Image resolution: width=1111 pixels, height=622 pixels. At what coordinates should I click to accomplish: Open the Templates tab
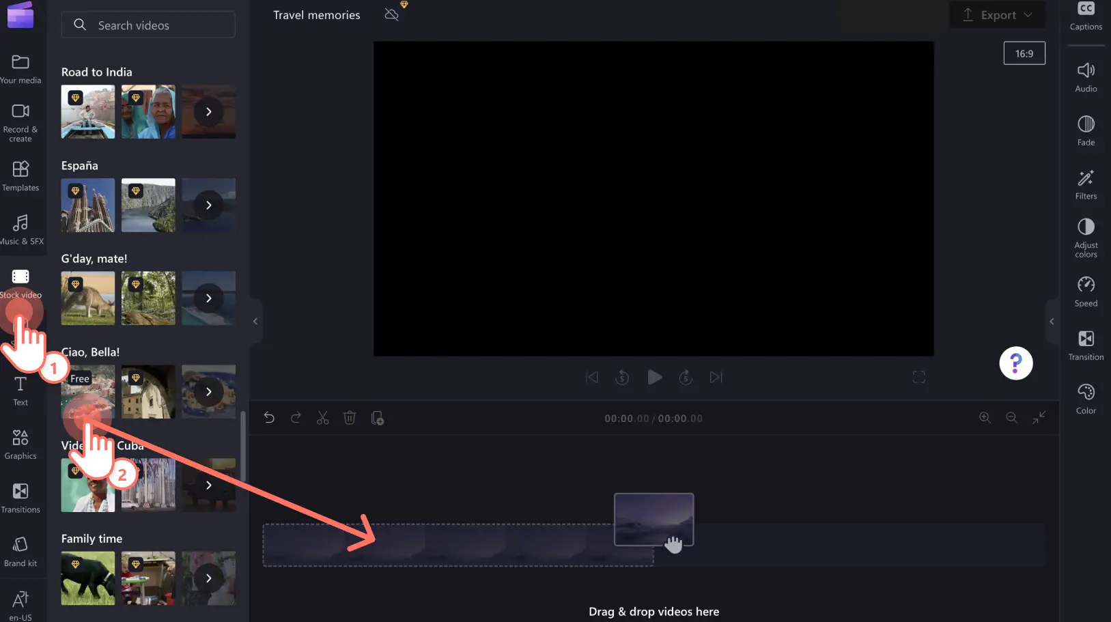pyautogui.click(x=20, y=176)
